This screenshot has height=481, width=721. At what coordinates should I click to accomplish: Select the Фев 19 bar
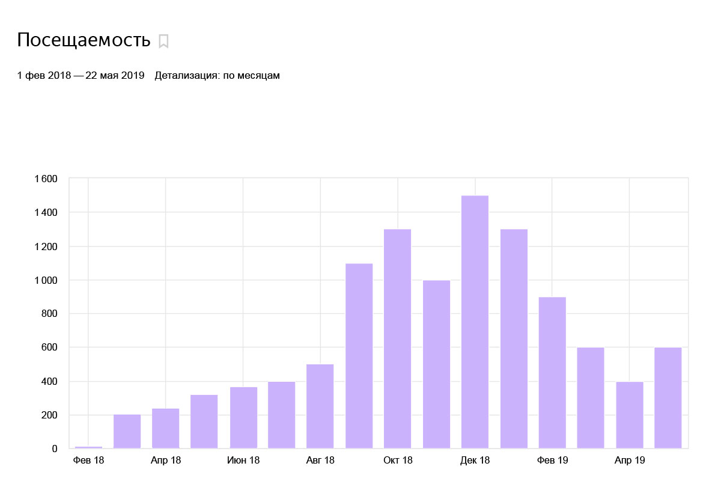click(552, 373)
